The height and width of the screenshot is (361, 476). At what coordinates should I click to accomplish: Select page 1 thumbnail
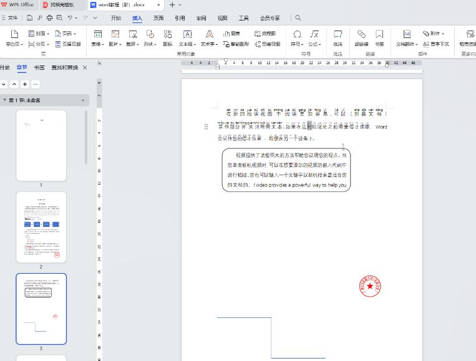[x=41, y=146]
